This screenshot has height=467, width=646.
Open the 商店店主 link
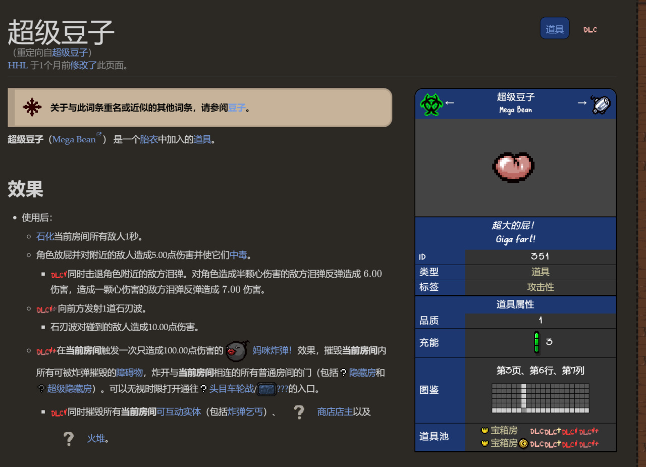[x=335, y=412]
